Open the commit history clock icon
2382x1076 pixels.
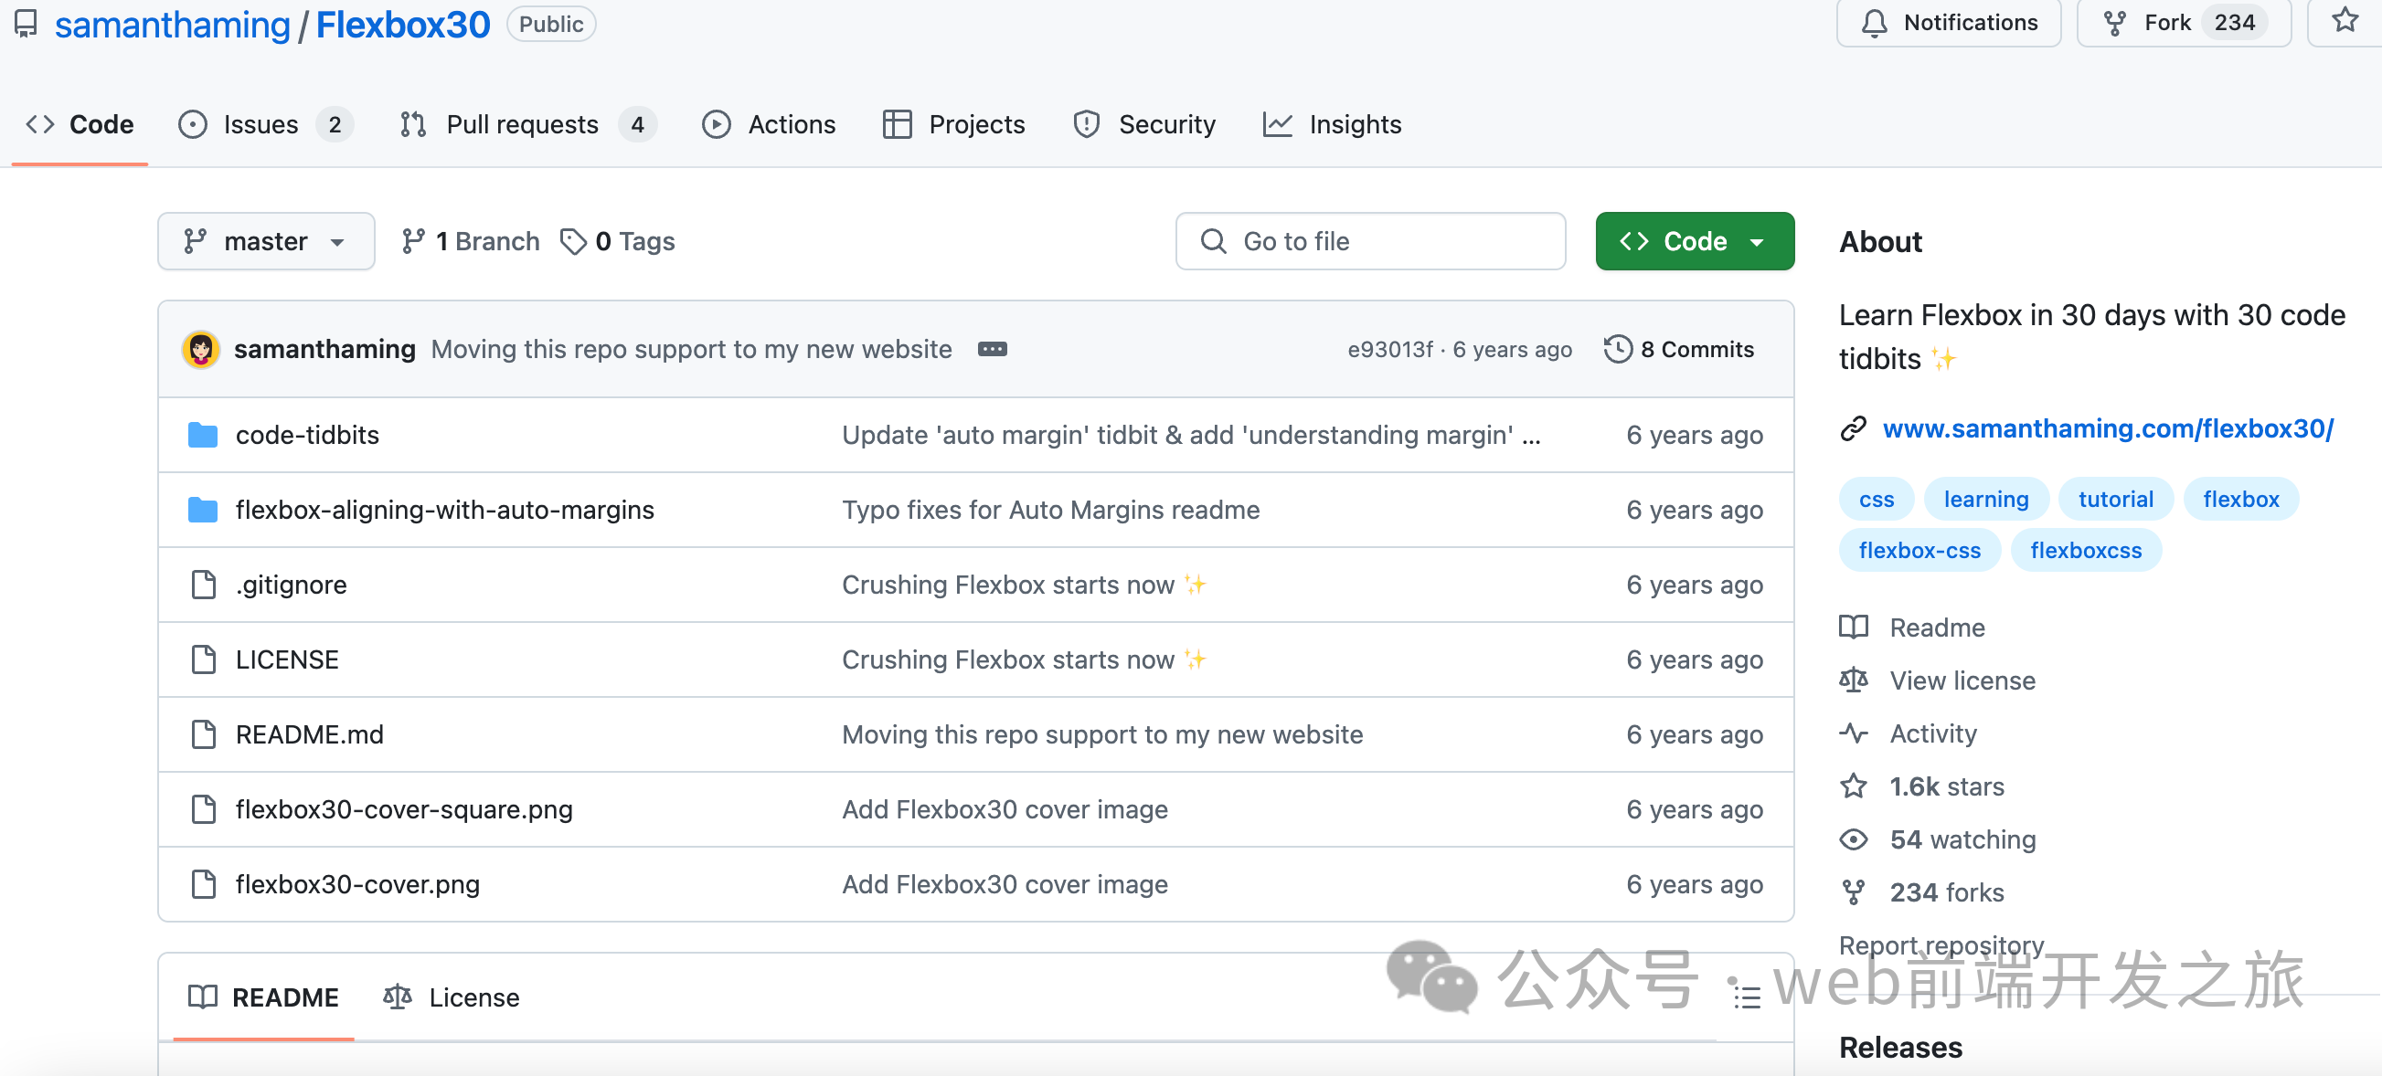[1617, 350]
